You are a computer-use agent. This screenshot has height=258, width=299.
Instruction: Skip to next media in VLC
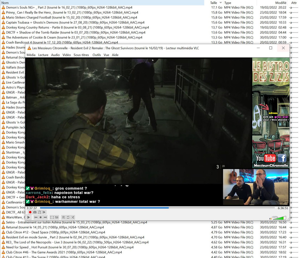pyautogui.click(x=45, y=217)
